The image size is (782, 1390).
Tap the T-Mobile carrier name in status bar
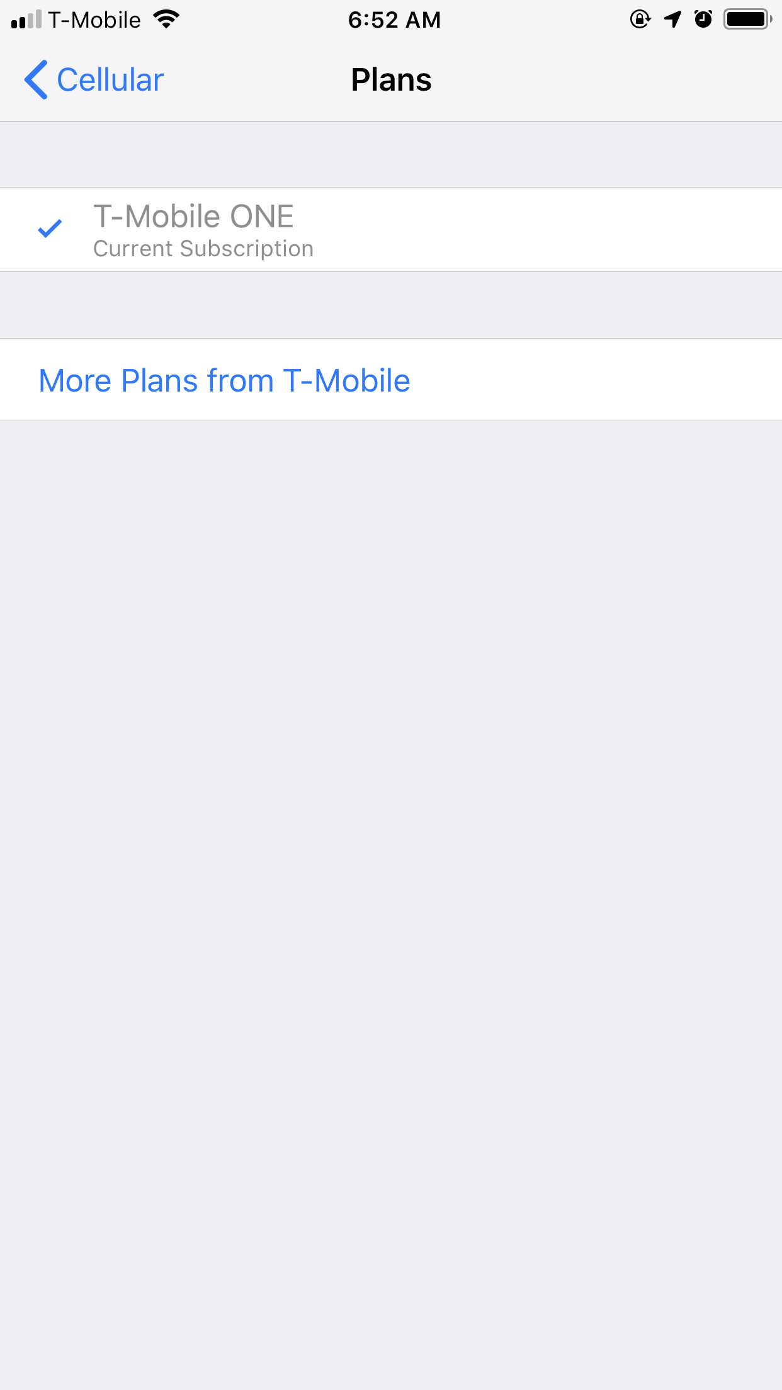click(94, 20)
